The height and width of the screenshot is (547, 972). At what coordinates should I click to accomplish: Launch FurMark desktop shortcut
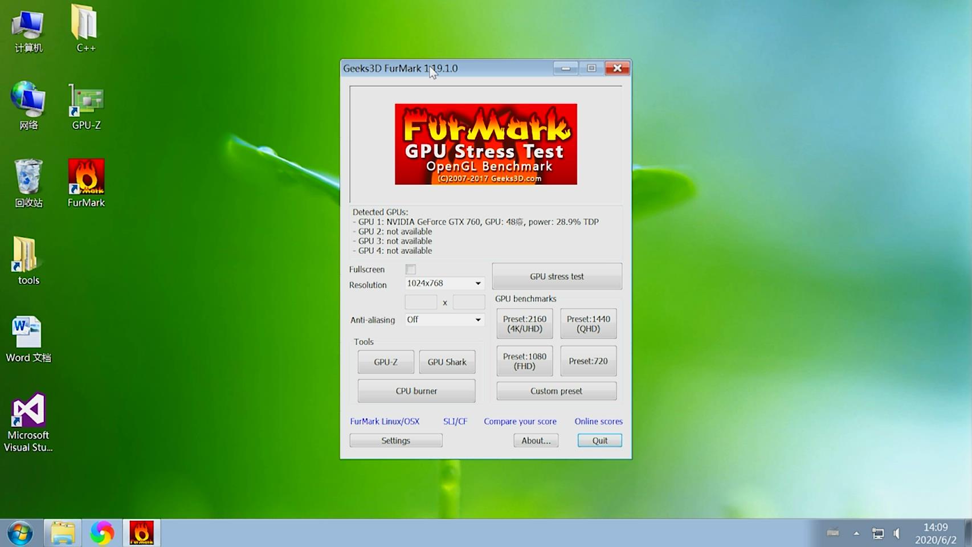click(x=85, y=181)
